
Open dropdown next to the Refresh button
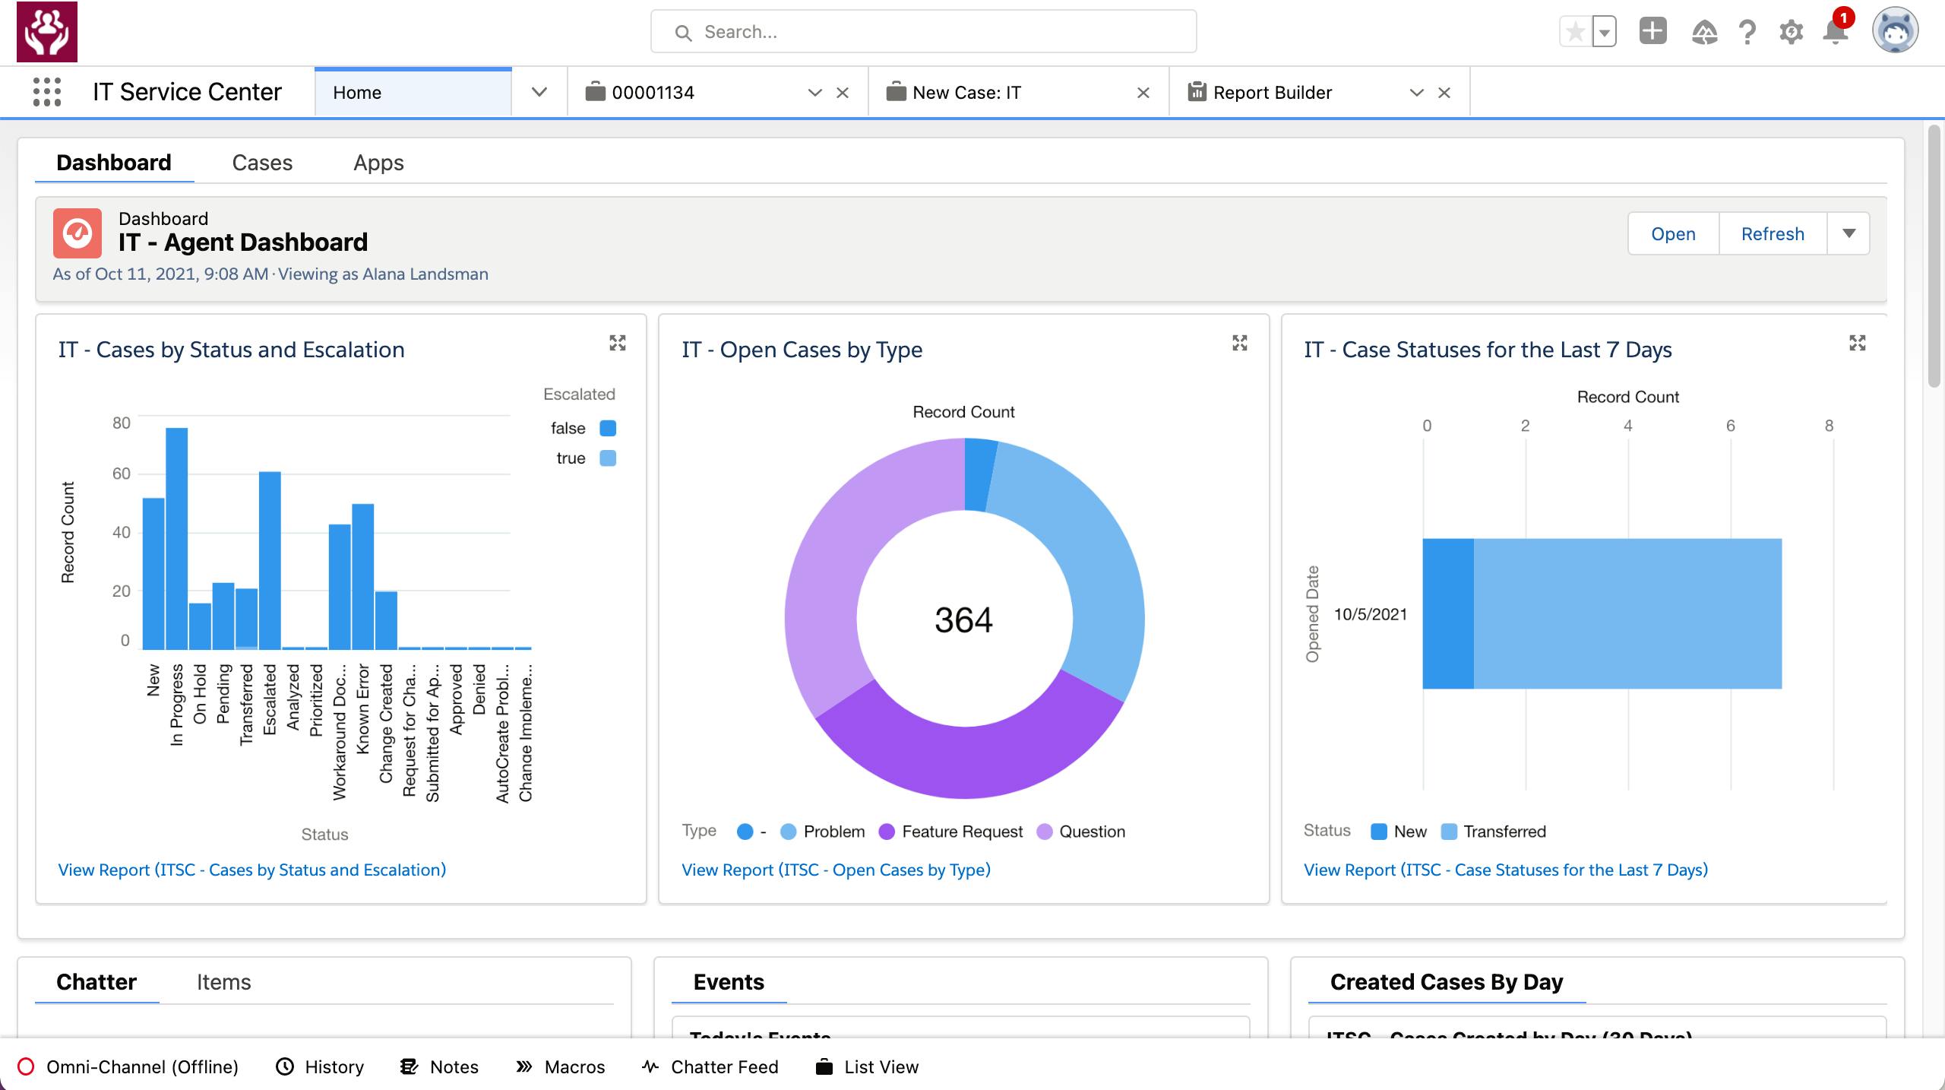click(x=1849, y=233)
